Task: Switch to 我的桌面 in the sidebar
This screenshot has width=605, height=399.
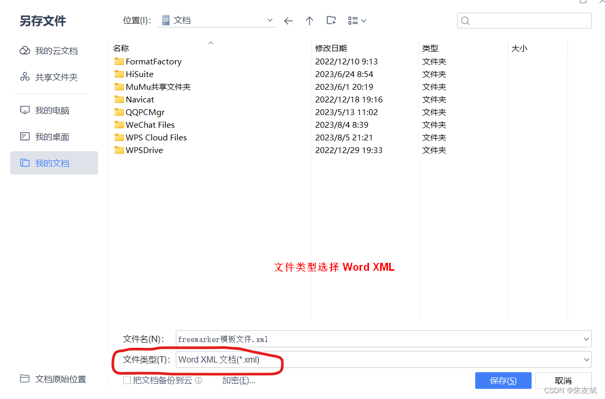Action: pos(52,137)
